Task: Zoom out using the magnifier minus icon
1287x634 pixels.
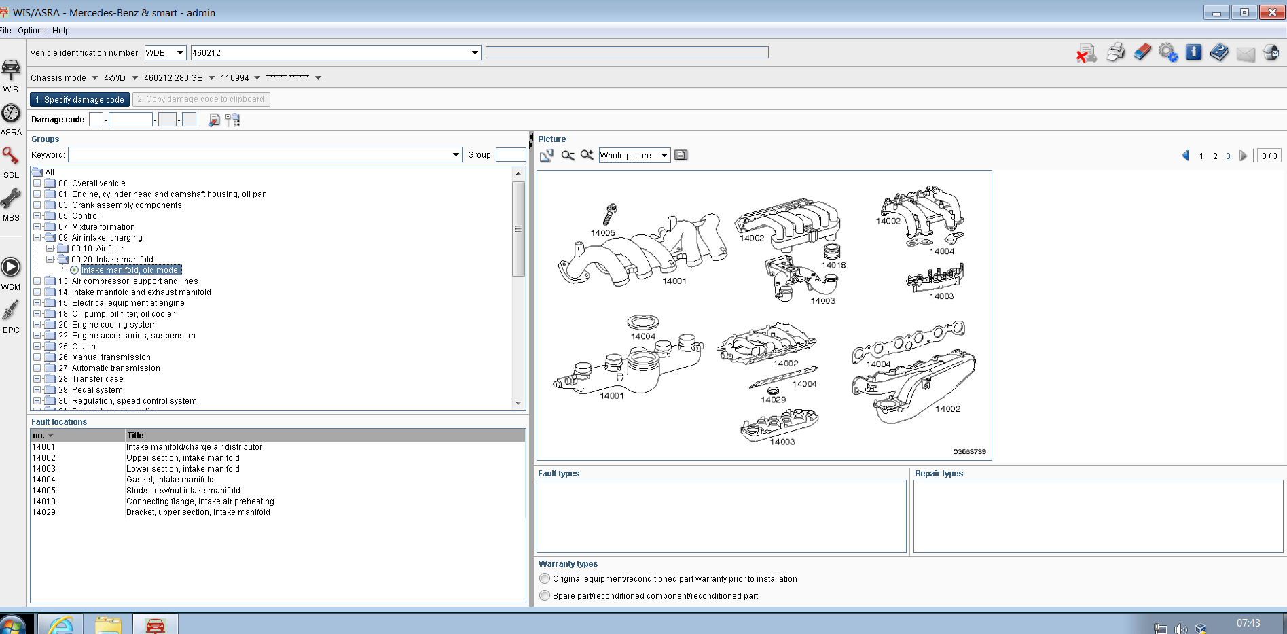Action: [x=568, y=155]
